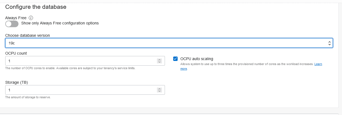Open the database version dropdown showing 19c

(x=169, y=43)
